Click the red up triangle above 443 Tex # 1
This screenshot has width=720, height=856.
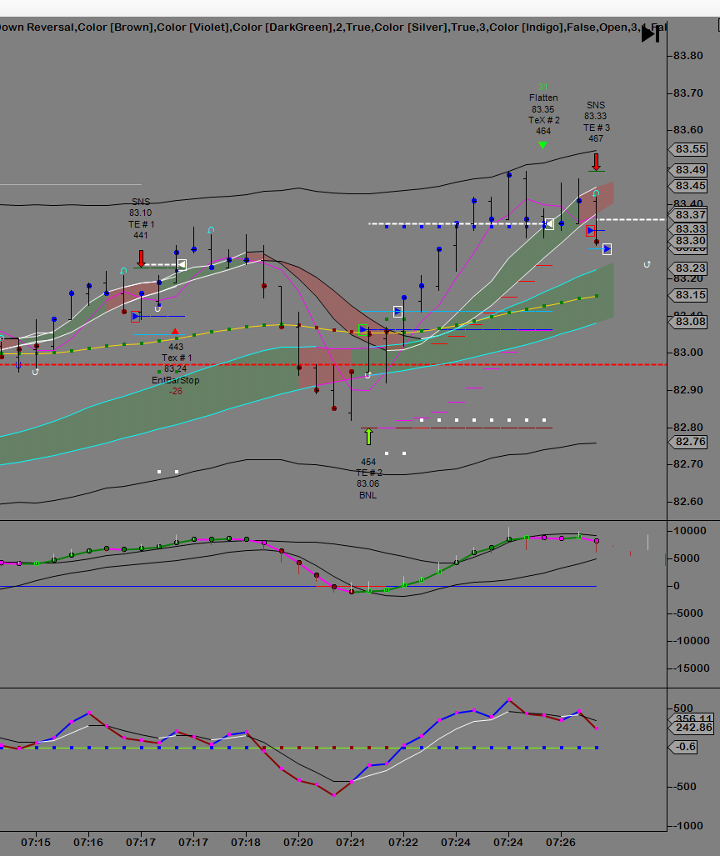175,331
